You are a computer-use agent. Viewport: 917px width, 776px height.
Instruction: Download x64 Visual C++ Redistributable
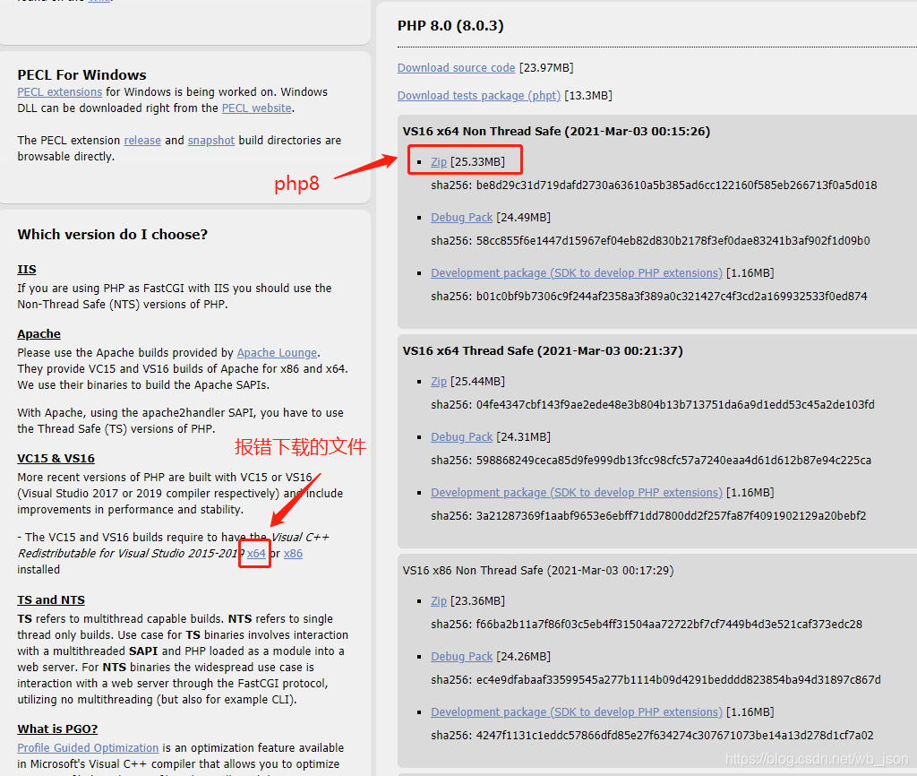point(256,554)
